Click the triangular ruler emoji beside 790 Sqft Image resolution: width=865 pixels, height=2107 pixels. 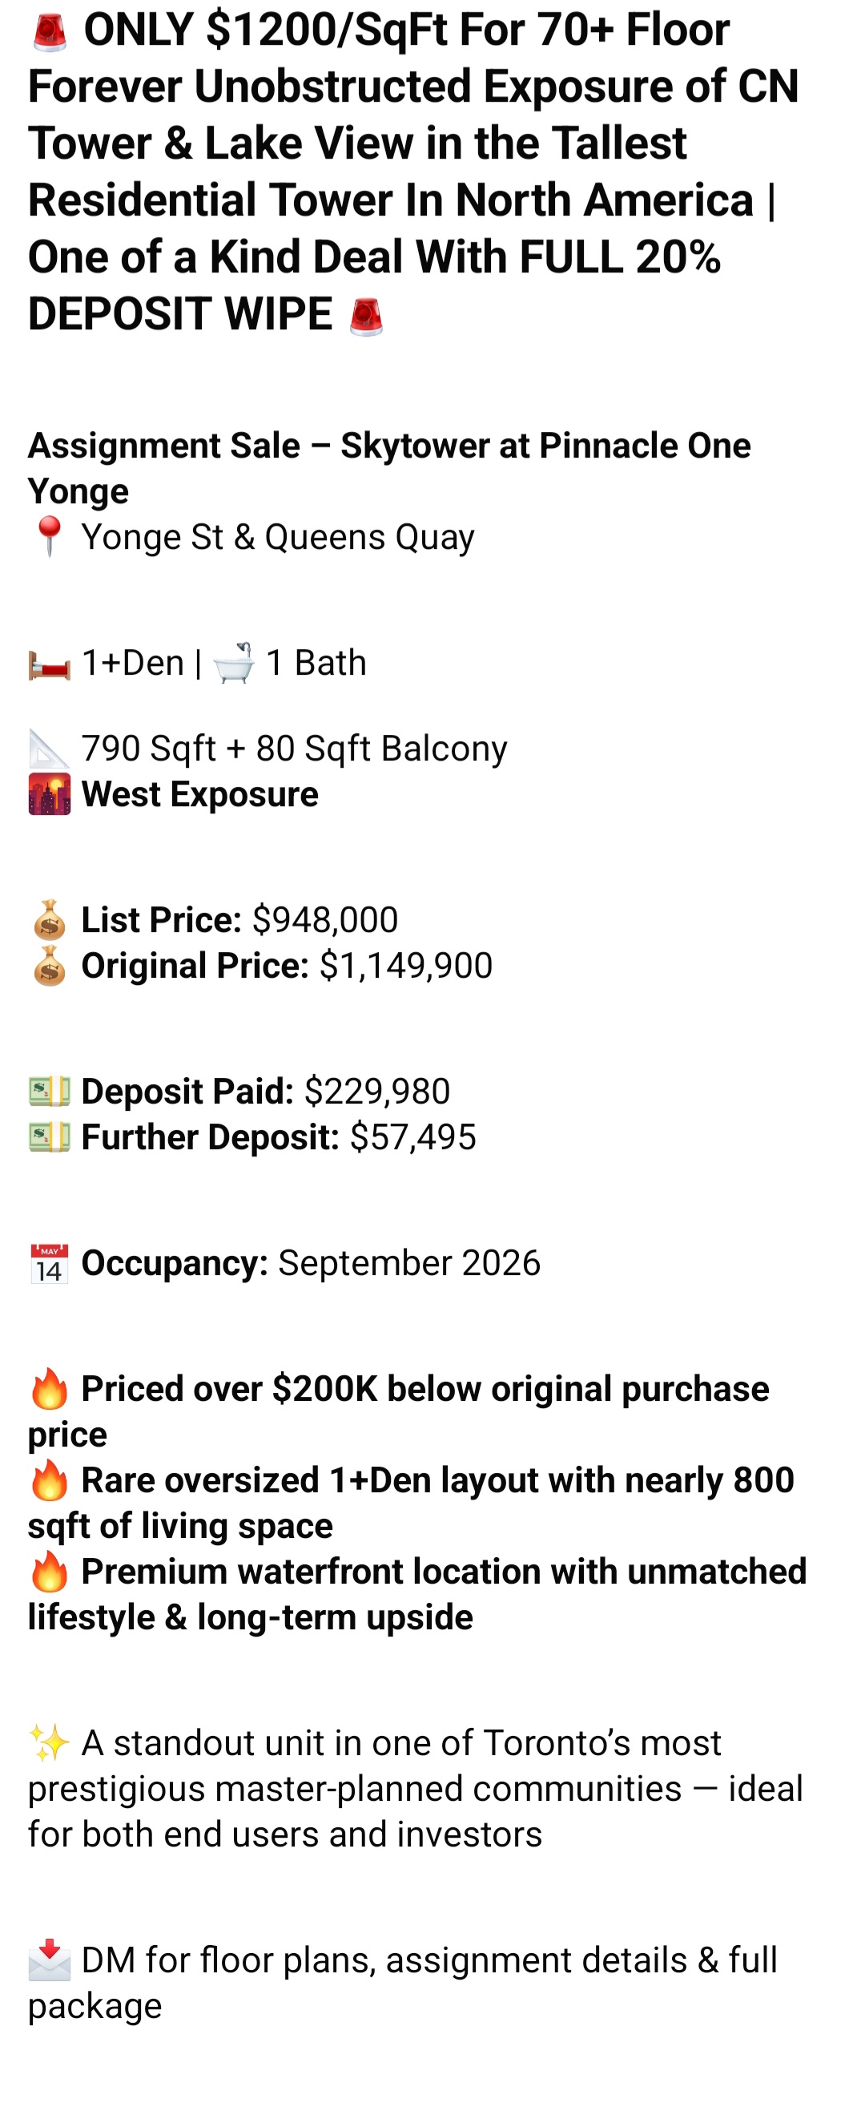[x=49, y=749]
